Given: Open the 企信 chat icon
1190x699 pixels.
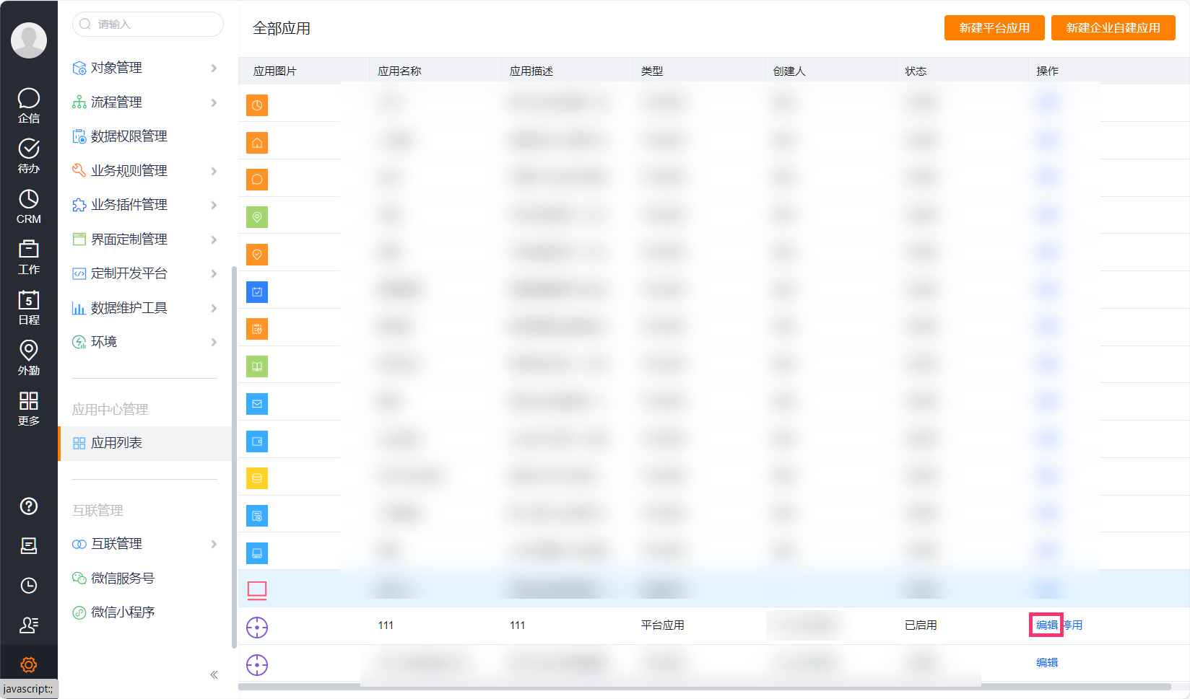Looking at the screenshot, I should pyautogui.click(x=29, y=105).
